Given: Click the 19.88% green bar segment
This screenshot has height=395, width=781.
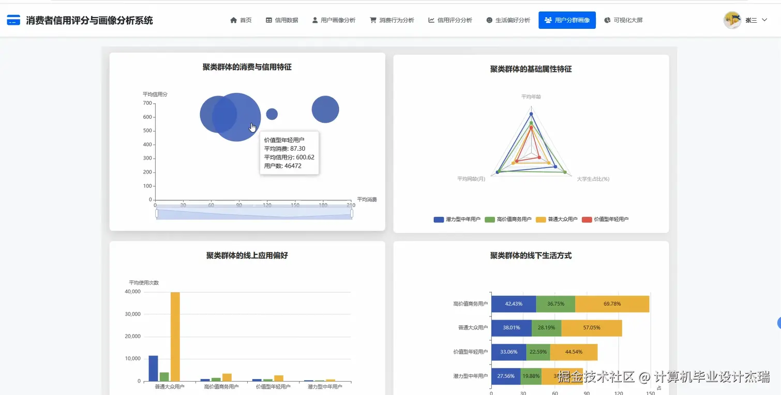Looking at the screenshot, I should [531, 376].
